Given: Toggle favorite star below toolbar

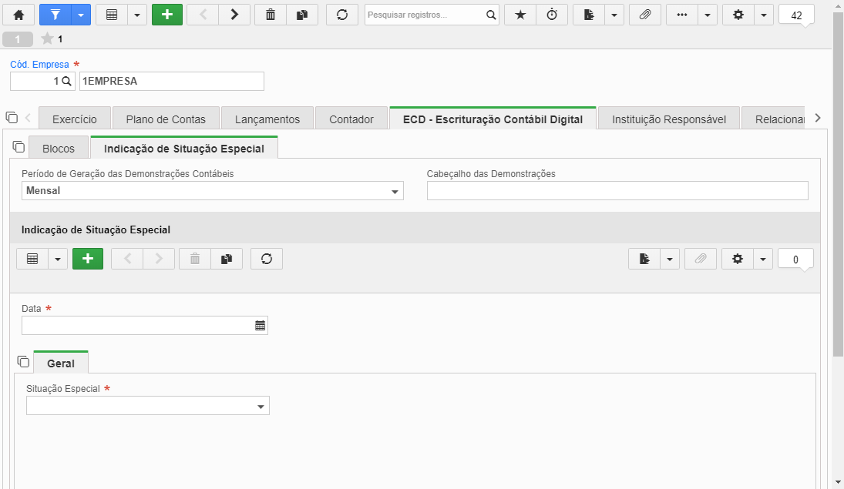Looking at the screenshot, I should 47,39.
